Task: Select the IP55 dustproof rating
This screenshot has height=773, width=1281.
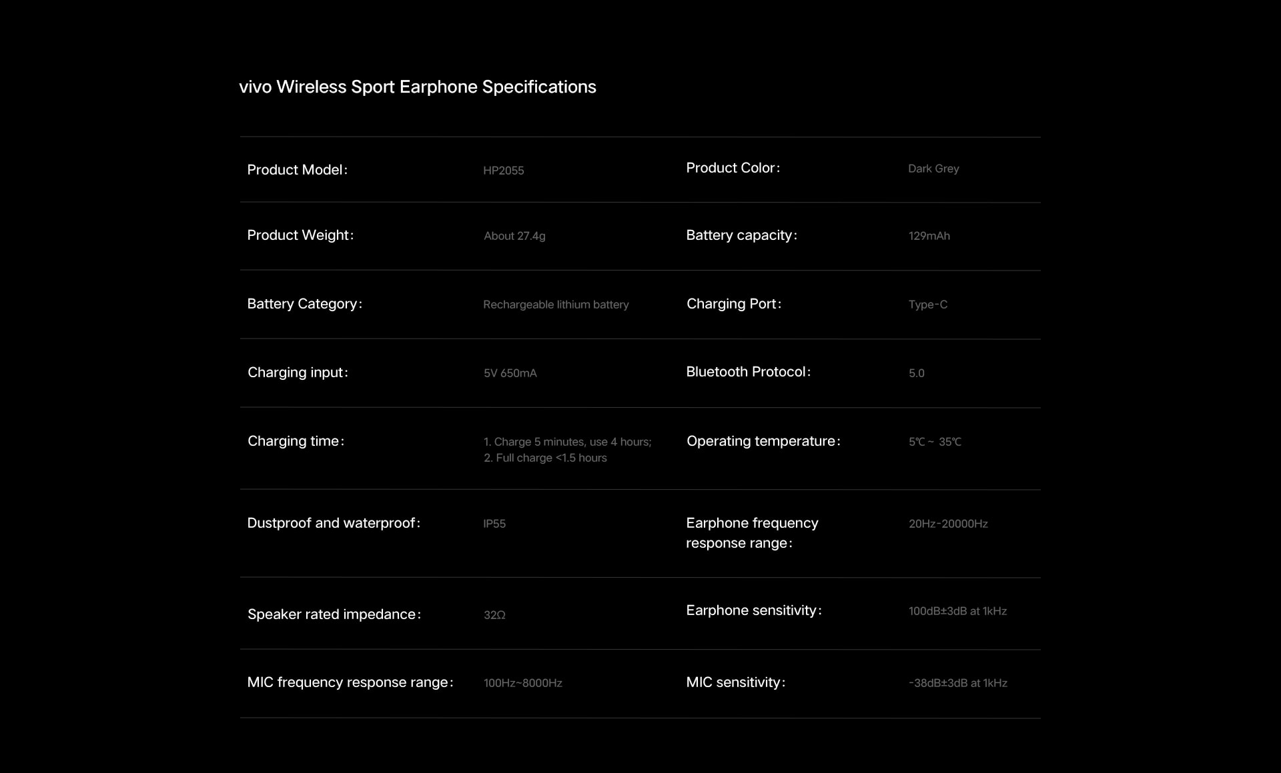Action: pyautogui.click(x=494, y=524)
